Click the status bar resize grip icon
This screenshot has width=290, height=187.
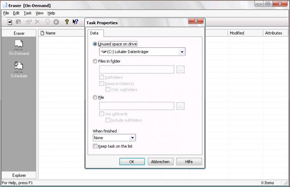[x=286, y=183]
